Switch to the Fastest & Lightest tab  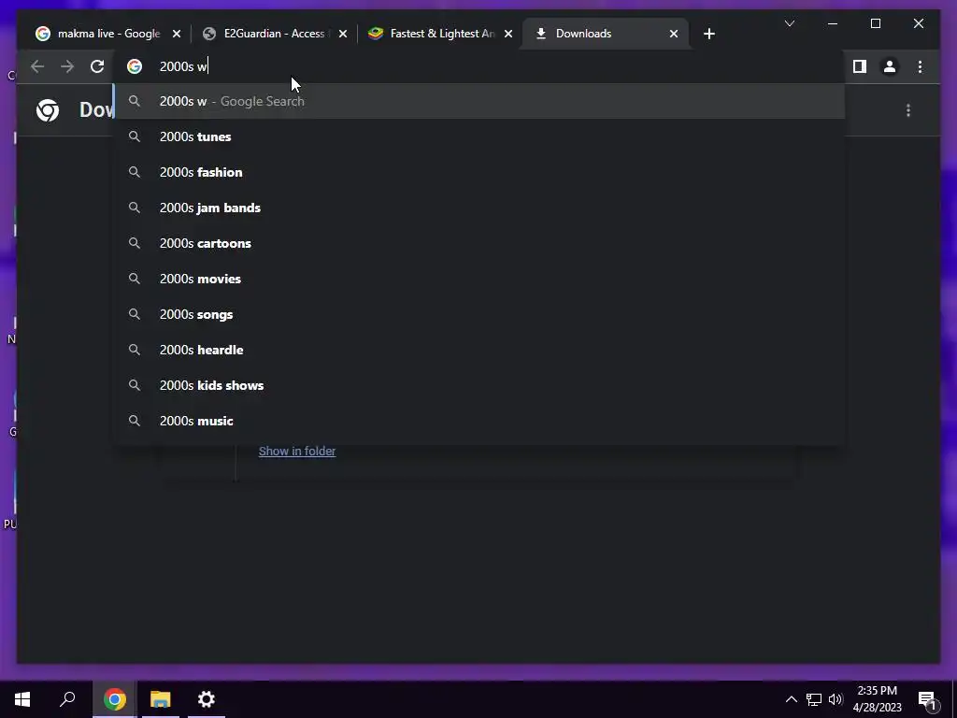pyautogui.click(x=440, y=34)
